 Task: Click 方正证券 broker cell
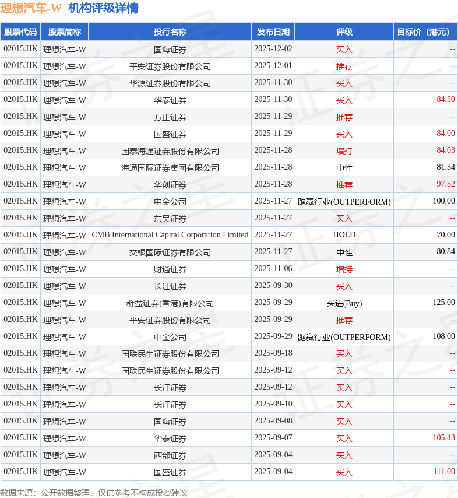tap(170, 117)
